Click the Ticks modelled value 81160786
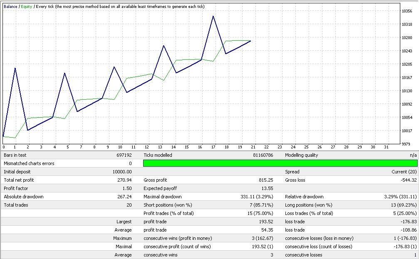This screenshot has height=259, width=419. pos(262,155)
